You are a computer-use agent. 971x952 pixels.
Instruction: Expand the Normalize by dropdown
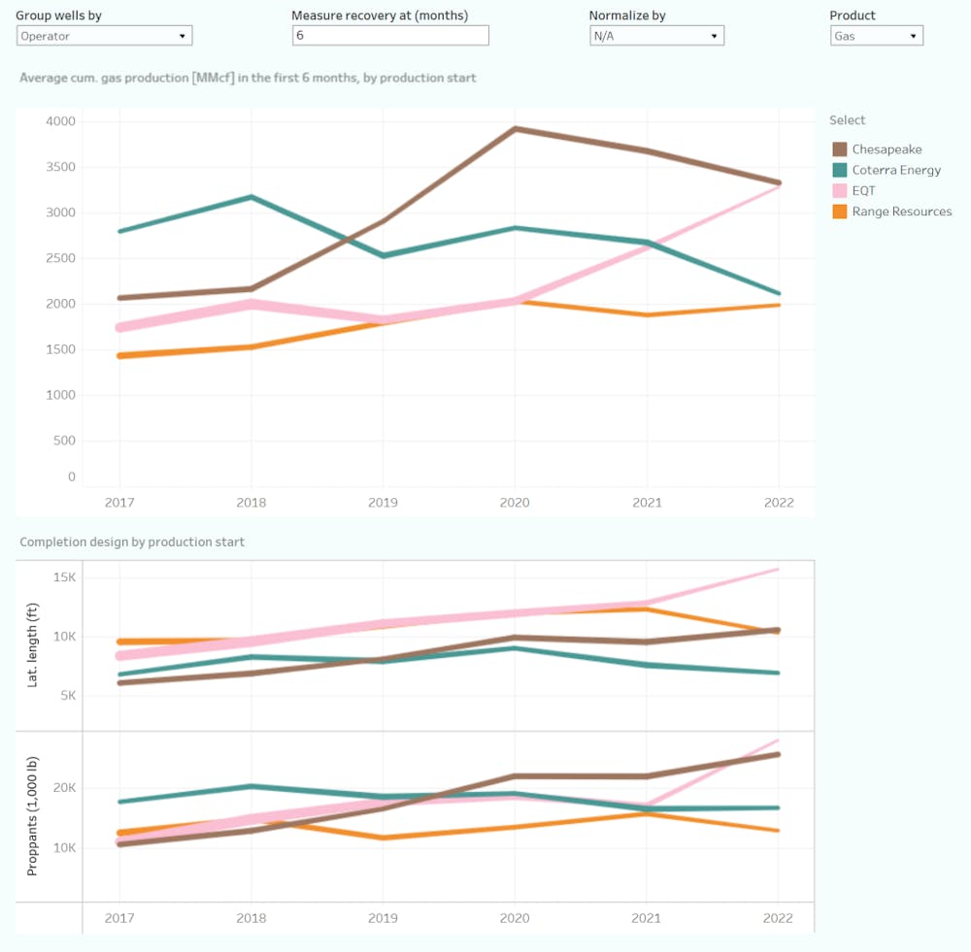pos(656,36)
